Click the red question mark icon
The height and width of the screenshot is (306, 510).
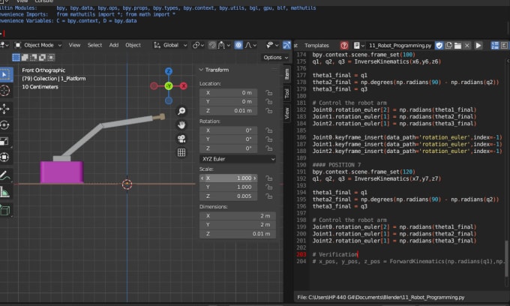[344, 45]
